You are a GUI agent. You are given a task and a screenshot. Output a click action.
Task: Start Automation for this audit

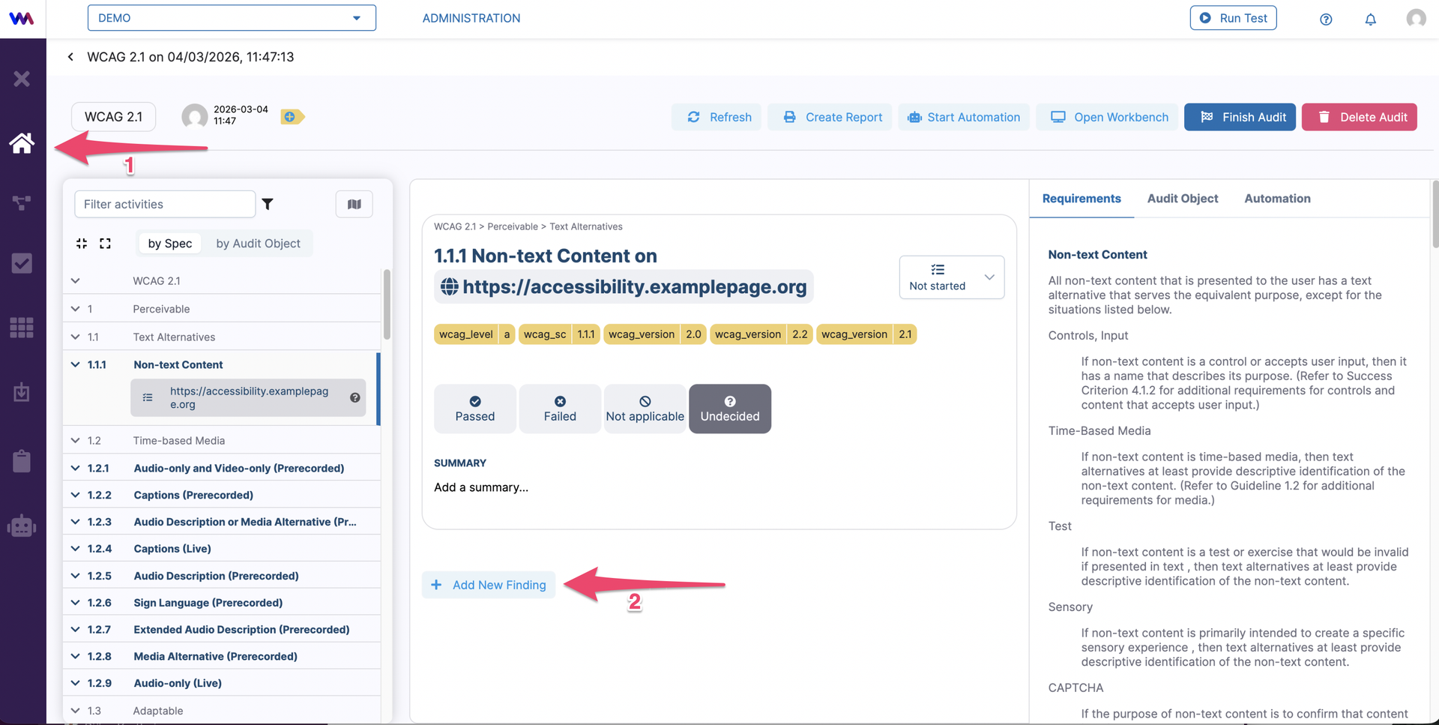click(x=964, y=117)
